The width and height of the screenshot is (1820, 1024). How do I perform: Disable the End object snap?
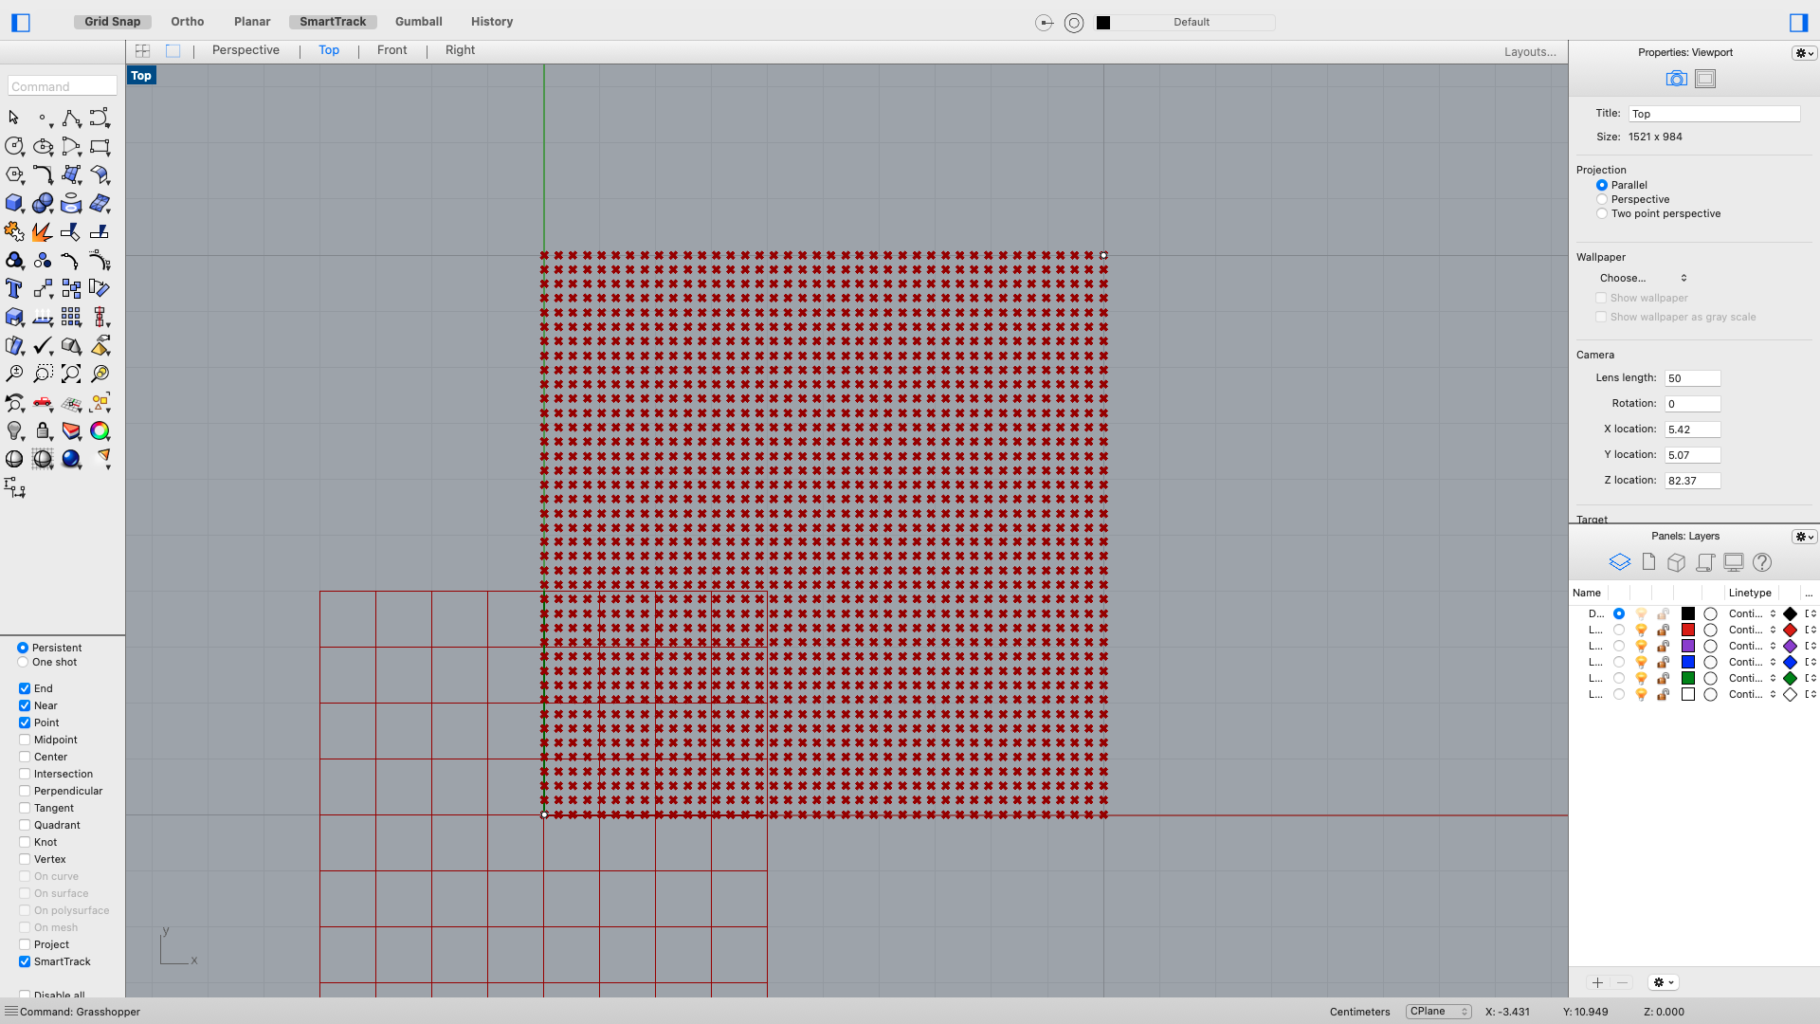[x=25, y=688]
